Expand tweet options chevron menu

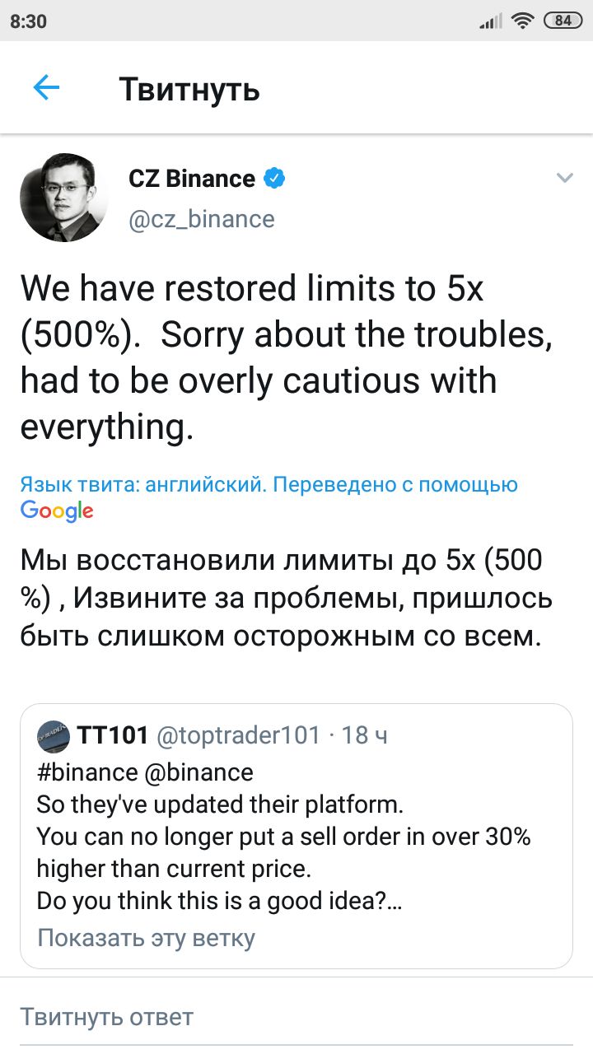[564, 178]
